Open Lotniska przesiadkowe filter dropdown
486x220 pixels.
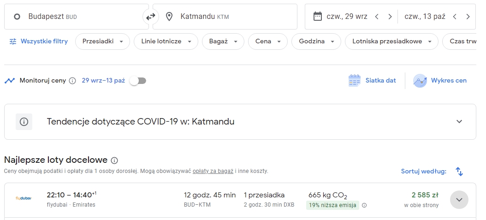point(391,42)
